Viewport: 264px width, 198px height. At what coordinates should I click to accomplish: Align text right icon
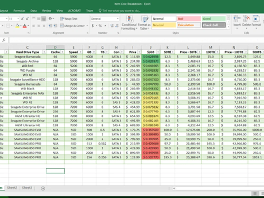coord(44,26)
